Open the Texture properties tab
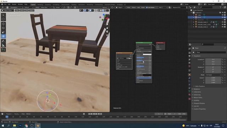This screenshot has height=128, width=227. coord(189,99)
